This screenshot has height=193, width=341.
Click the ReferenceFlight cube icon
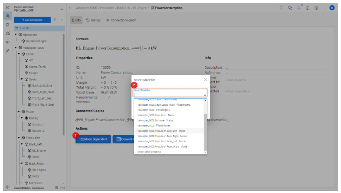click(x=23, y=41)
